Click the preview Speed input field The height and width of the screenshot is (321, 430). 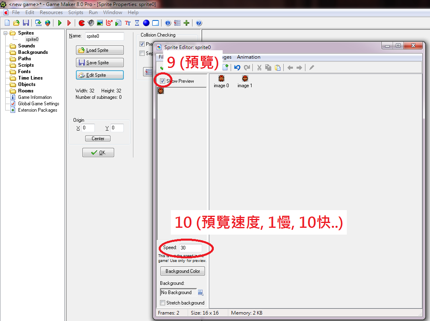click(190, 248)
